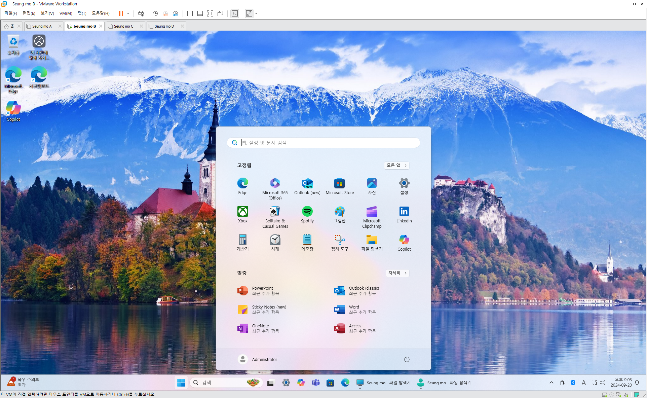The image size is (647, 398).
Task: Click the 모든 앱 button in Start
Action: [x=396, y=165]
